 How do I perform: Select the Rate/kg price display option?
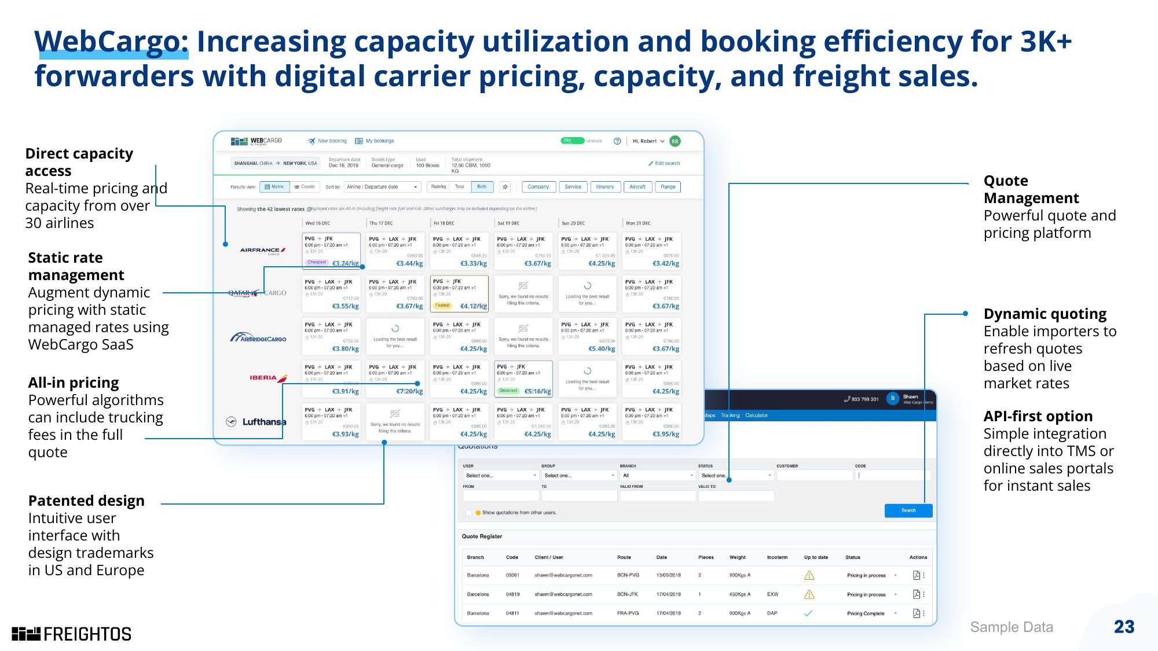click(438, 187)
